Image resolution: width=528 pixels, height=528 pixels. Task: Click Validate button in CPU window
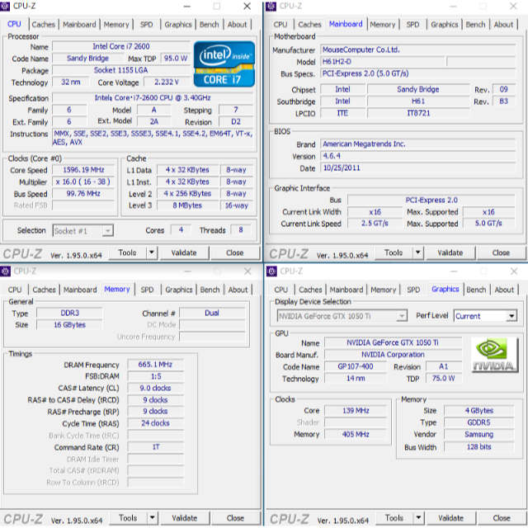pos(184,252)
